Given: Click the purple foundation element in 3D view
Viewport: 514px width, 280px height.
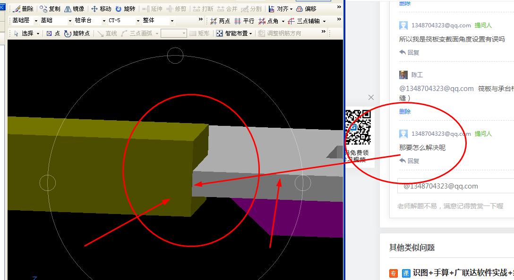Looking at the screenshot, I should (295, 217).
